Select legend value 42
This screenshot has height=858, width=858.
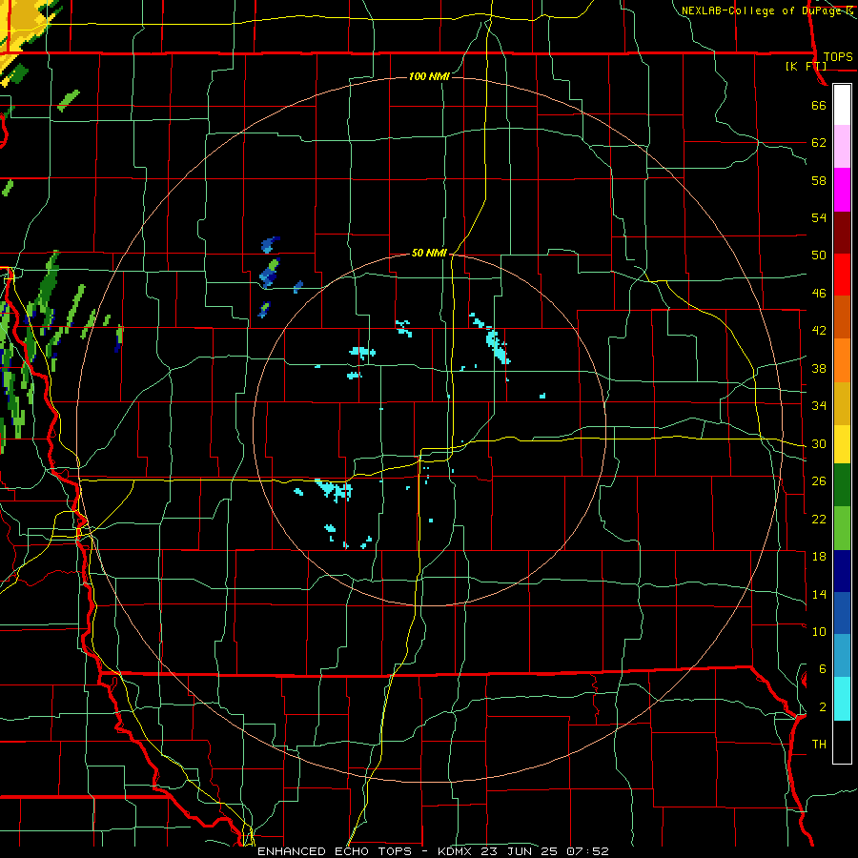819,330
